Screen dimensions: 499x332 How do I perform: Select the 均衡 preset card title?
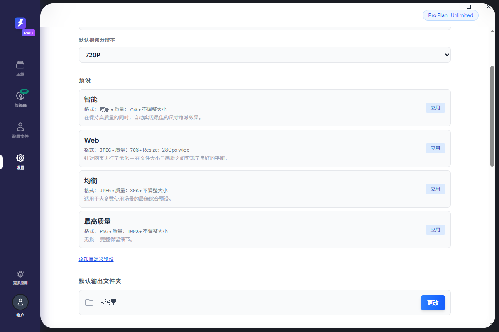(x=91, y=181)
